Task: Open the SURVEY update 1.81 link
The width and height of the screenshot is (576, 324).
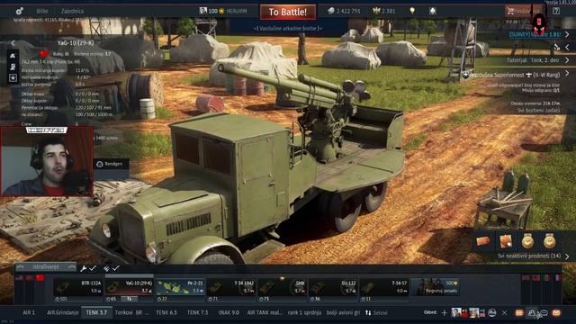Action: click(x=535, y=34)
